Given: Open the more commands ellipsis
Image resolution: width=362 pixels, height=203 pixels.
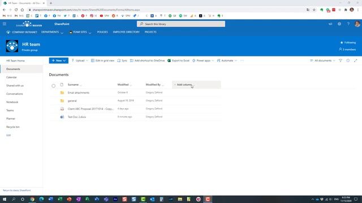Looking at the screenshot, I should (242, 60).
